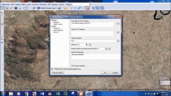171x96 pixels.
Task: Click the yellow favorites star icon
Action: [x=65, y=8]
